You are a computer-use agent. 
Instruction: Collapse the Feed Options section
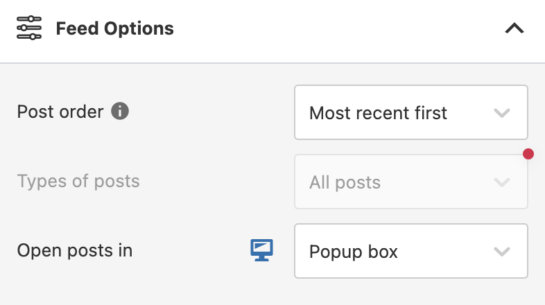click(x=514, y=29)
